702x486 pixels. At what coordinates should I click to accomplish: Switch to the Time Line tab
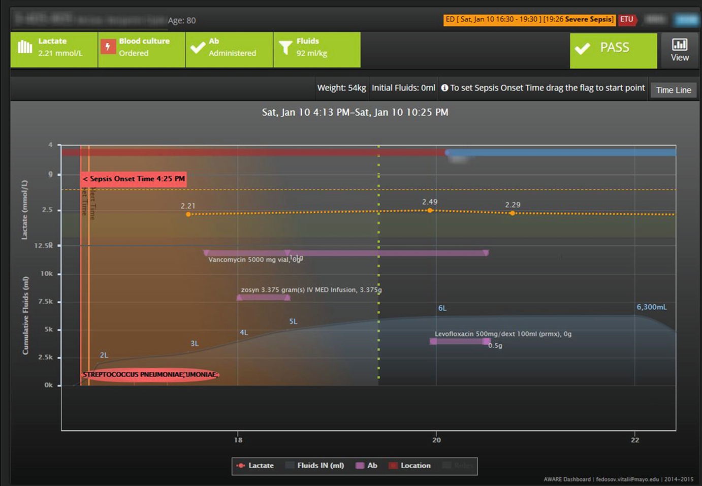(673, 90)
